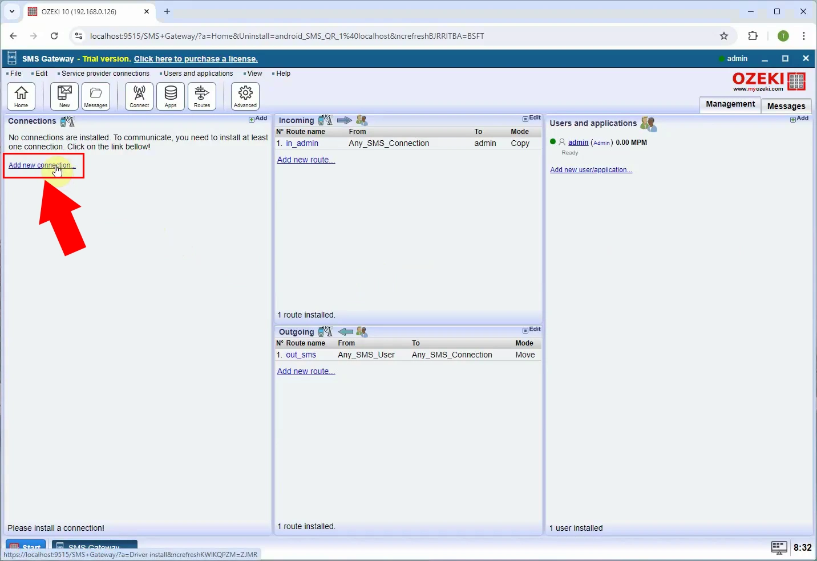Open the Messages folder toolbar icon
This screenshot has height=561, width=817.
pyautogui.click(x=96, y=96)
